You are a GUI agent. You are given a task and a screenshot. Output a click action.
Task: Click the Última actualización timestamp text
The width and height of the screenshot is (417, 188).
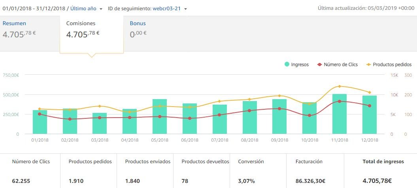[x=366, y=9]
